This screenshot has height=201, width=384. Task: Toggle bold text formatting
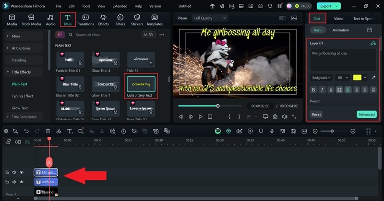click(x=313, y=90)
